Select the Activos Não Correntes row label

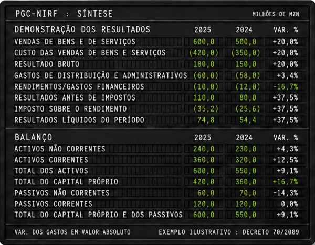point(60,149)
